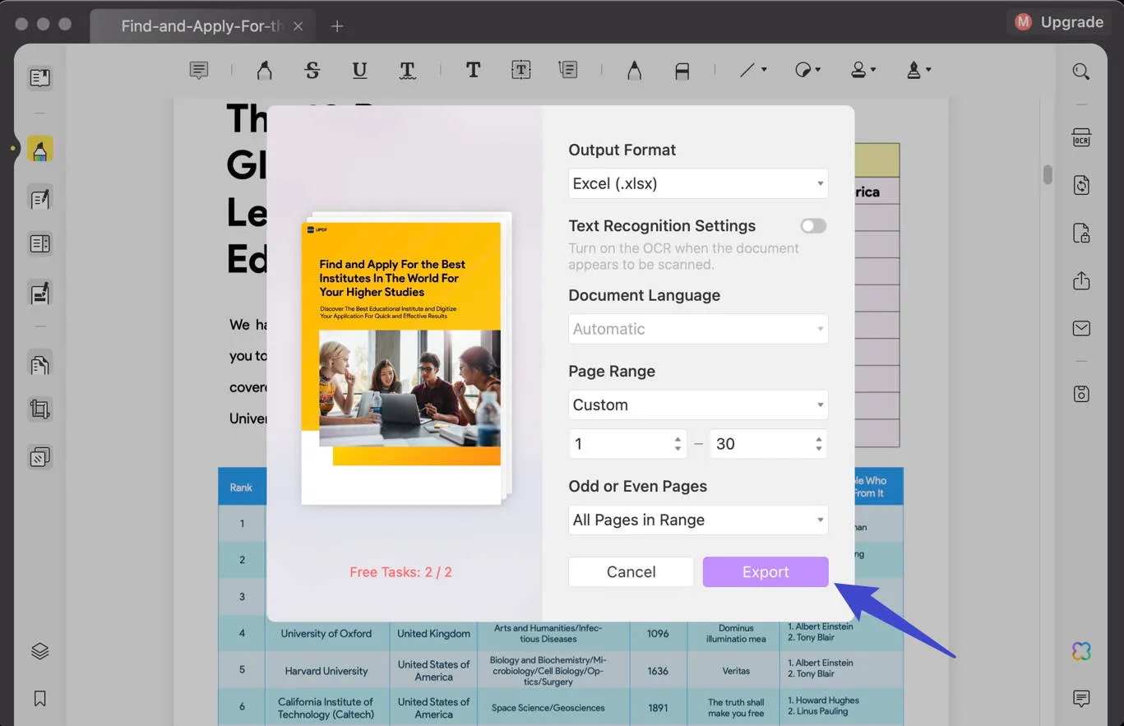Select the underline tool
The height and width of the screenshot is (726, 1124).
[359, 71]
